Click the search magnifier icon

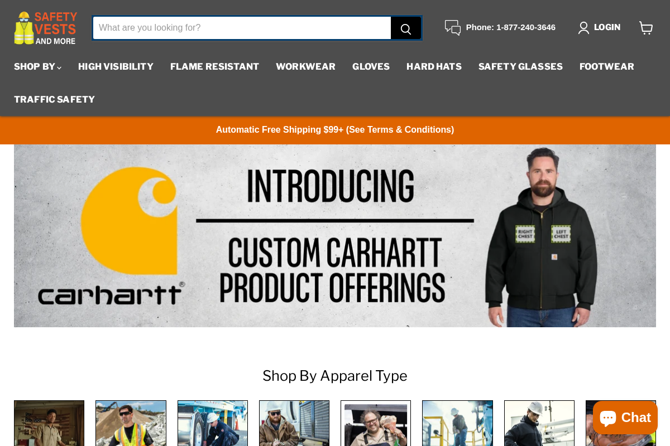click(405, 27)
